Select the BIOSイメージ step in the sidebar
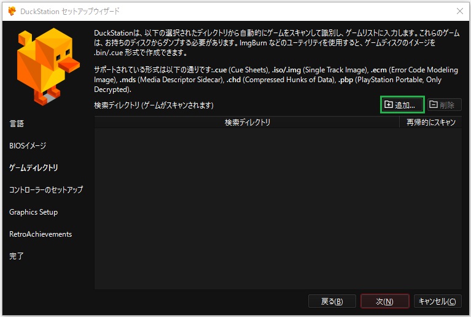 (x=28, y=146)
